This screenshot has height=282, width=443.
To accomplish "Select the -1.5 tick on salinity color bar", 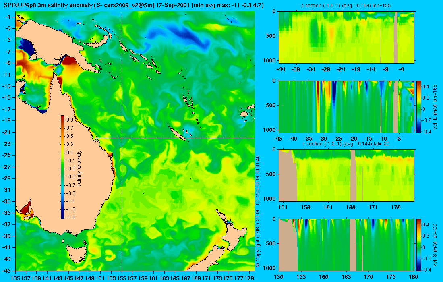I will (70, 217).
